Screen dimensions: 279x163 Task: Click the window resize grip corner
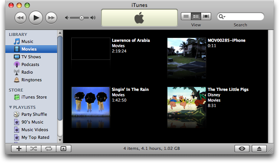point(271,151)
